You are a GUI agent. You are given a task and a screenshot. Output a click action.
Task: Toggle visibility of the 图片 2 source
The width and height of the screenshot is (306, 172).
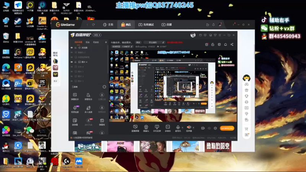72,81
